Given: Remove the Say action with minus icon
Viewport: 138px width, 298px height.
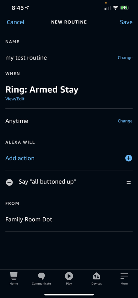Looking at the screenshot, I should pyautogui.click(x=9, y=182).
